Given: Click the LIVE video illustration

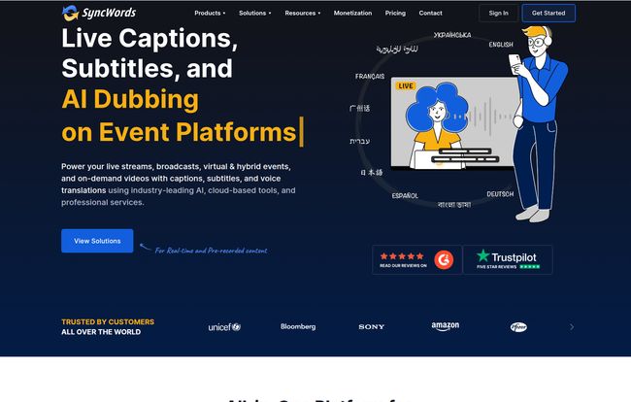Looking at the screenshot, I should point(454,123).
